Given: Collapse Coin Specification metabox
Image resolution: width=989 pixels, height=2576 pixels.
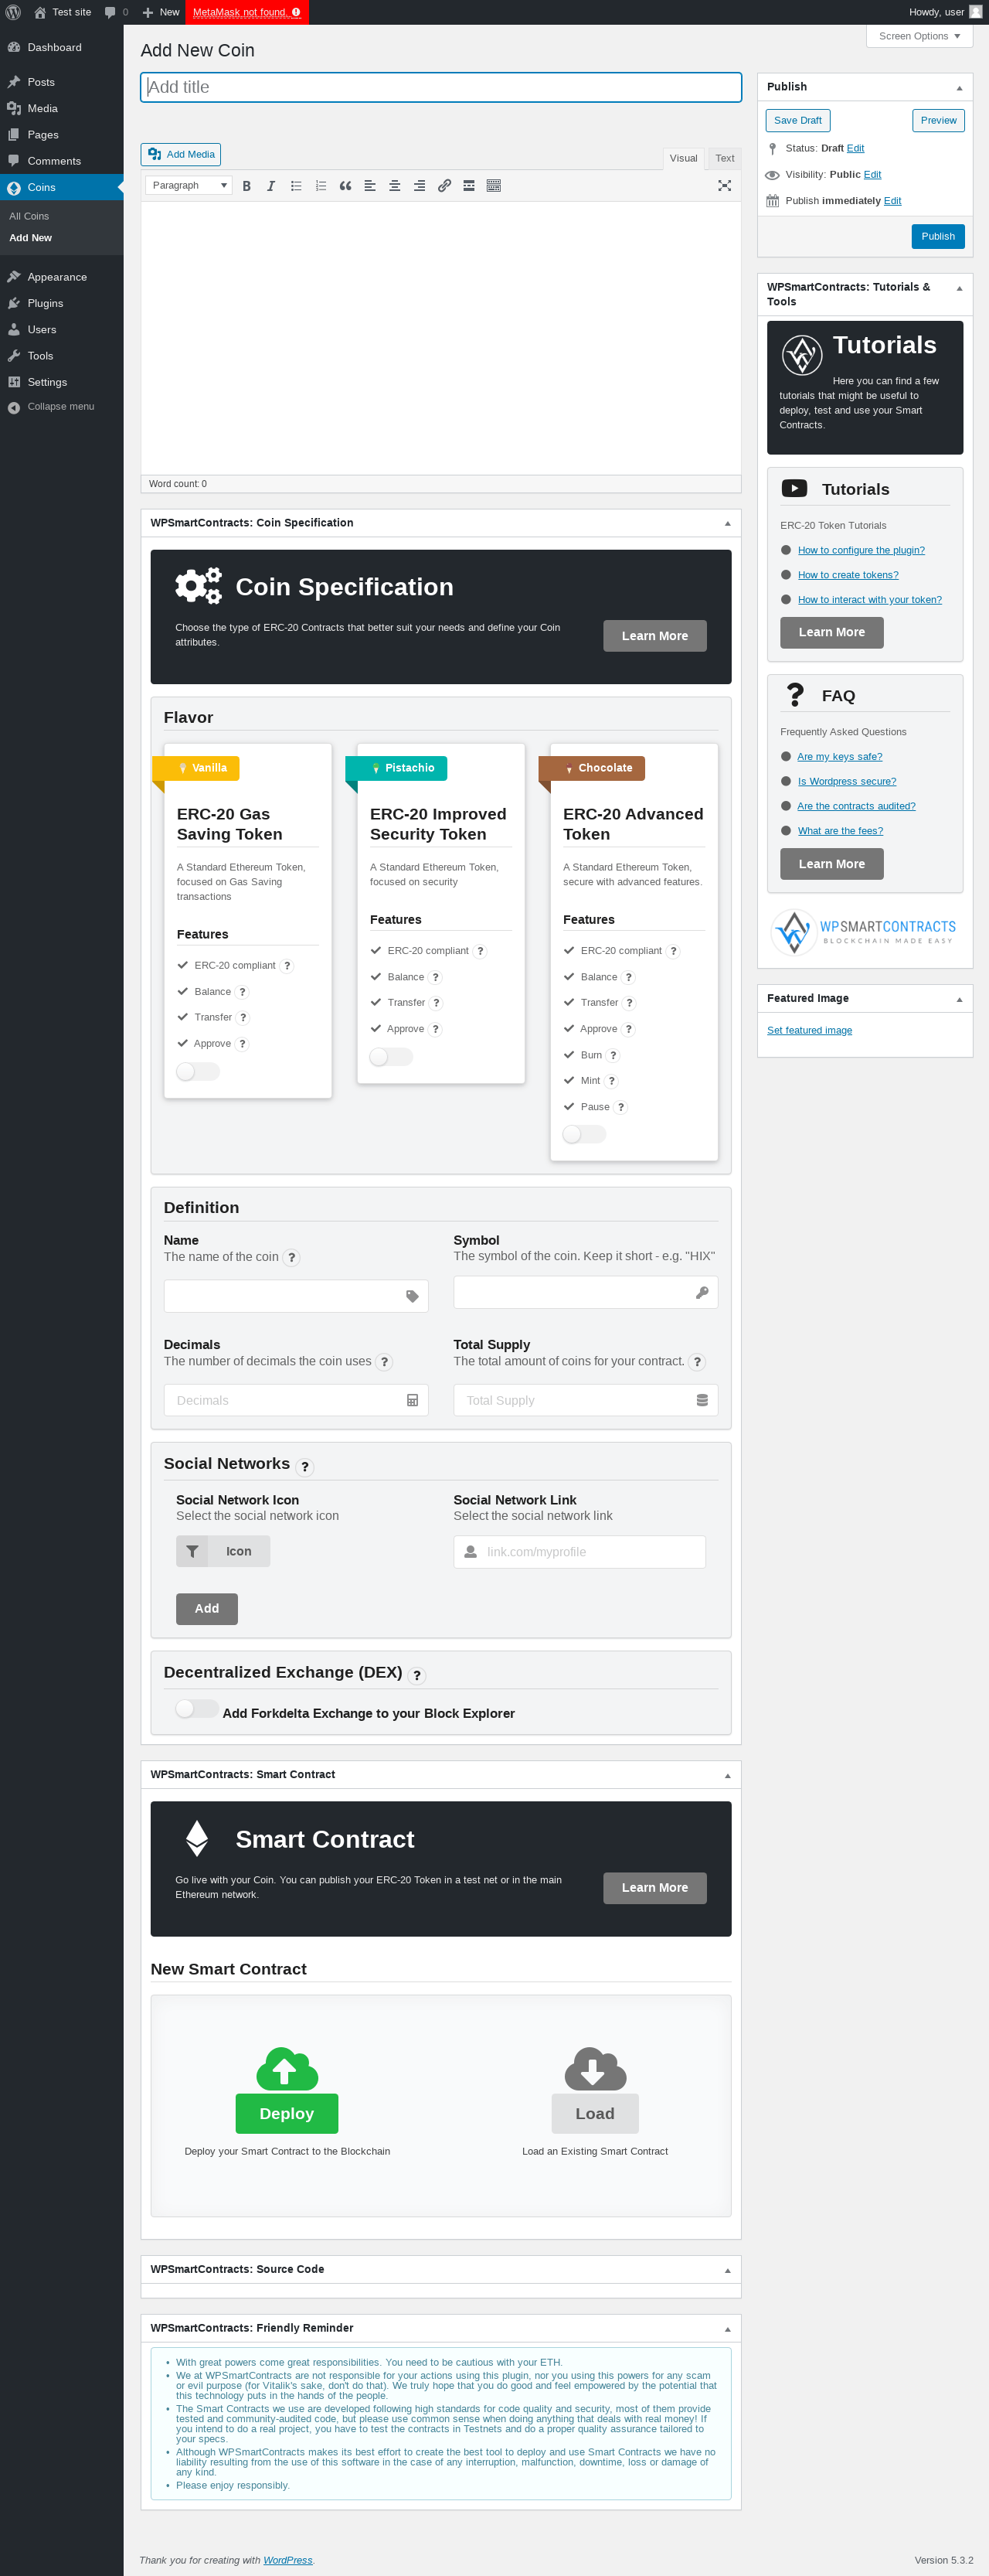Looking at the screenshot, I should pyautogui.click(x=727, y=524).
